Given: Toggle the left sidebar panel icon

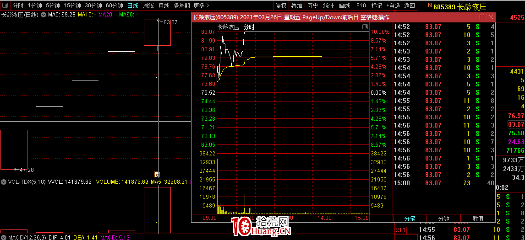Looking at the screenshot, I should click(x=5, y=5).
